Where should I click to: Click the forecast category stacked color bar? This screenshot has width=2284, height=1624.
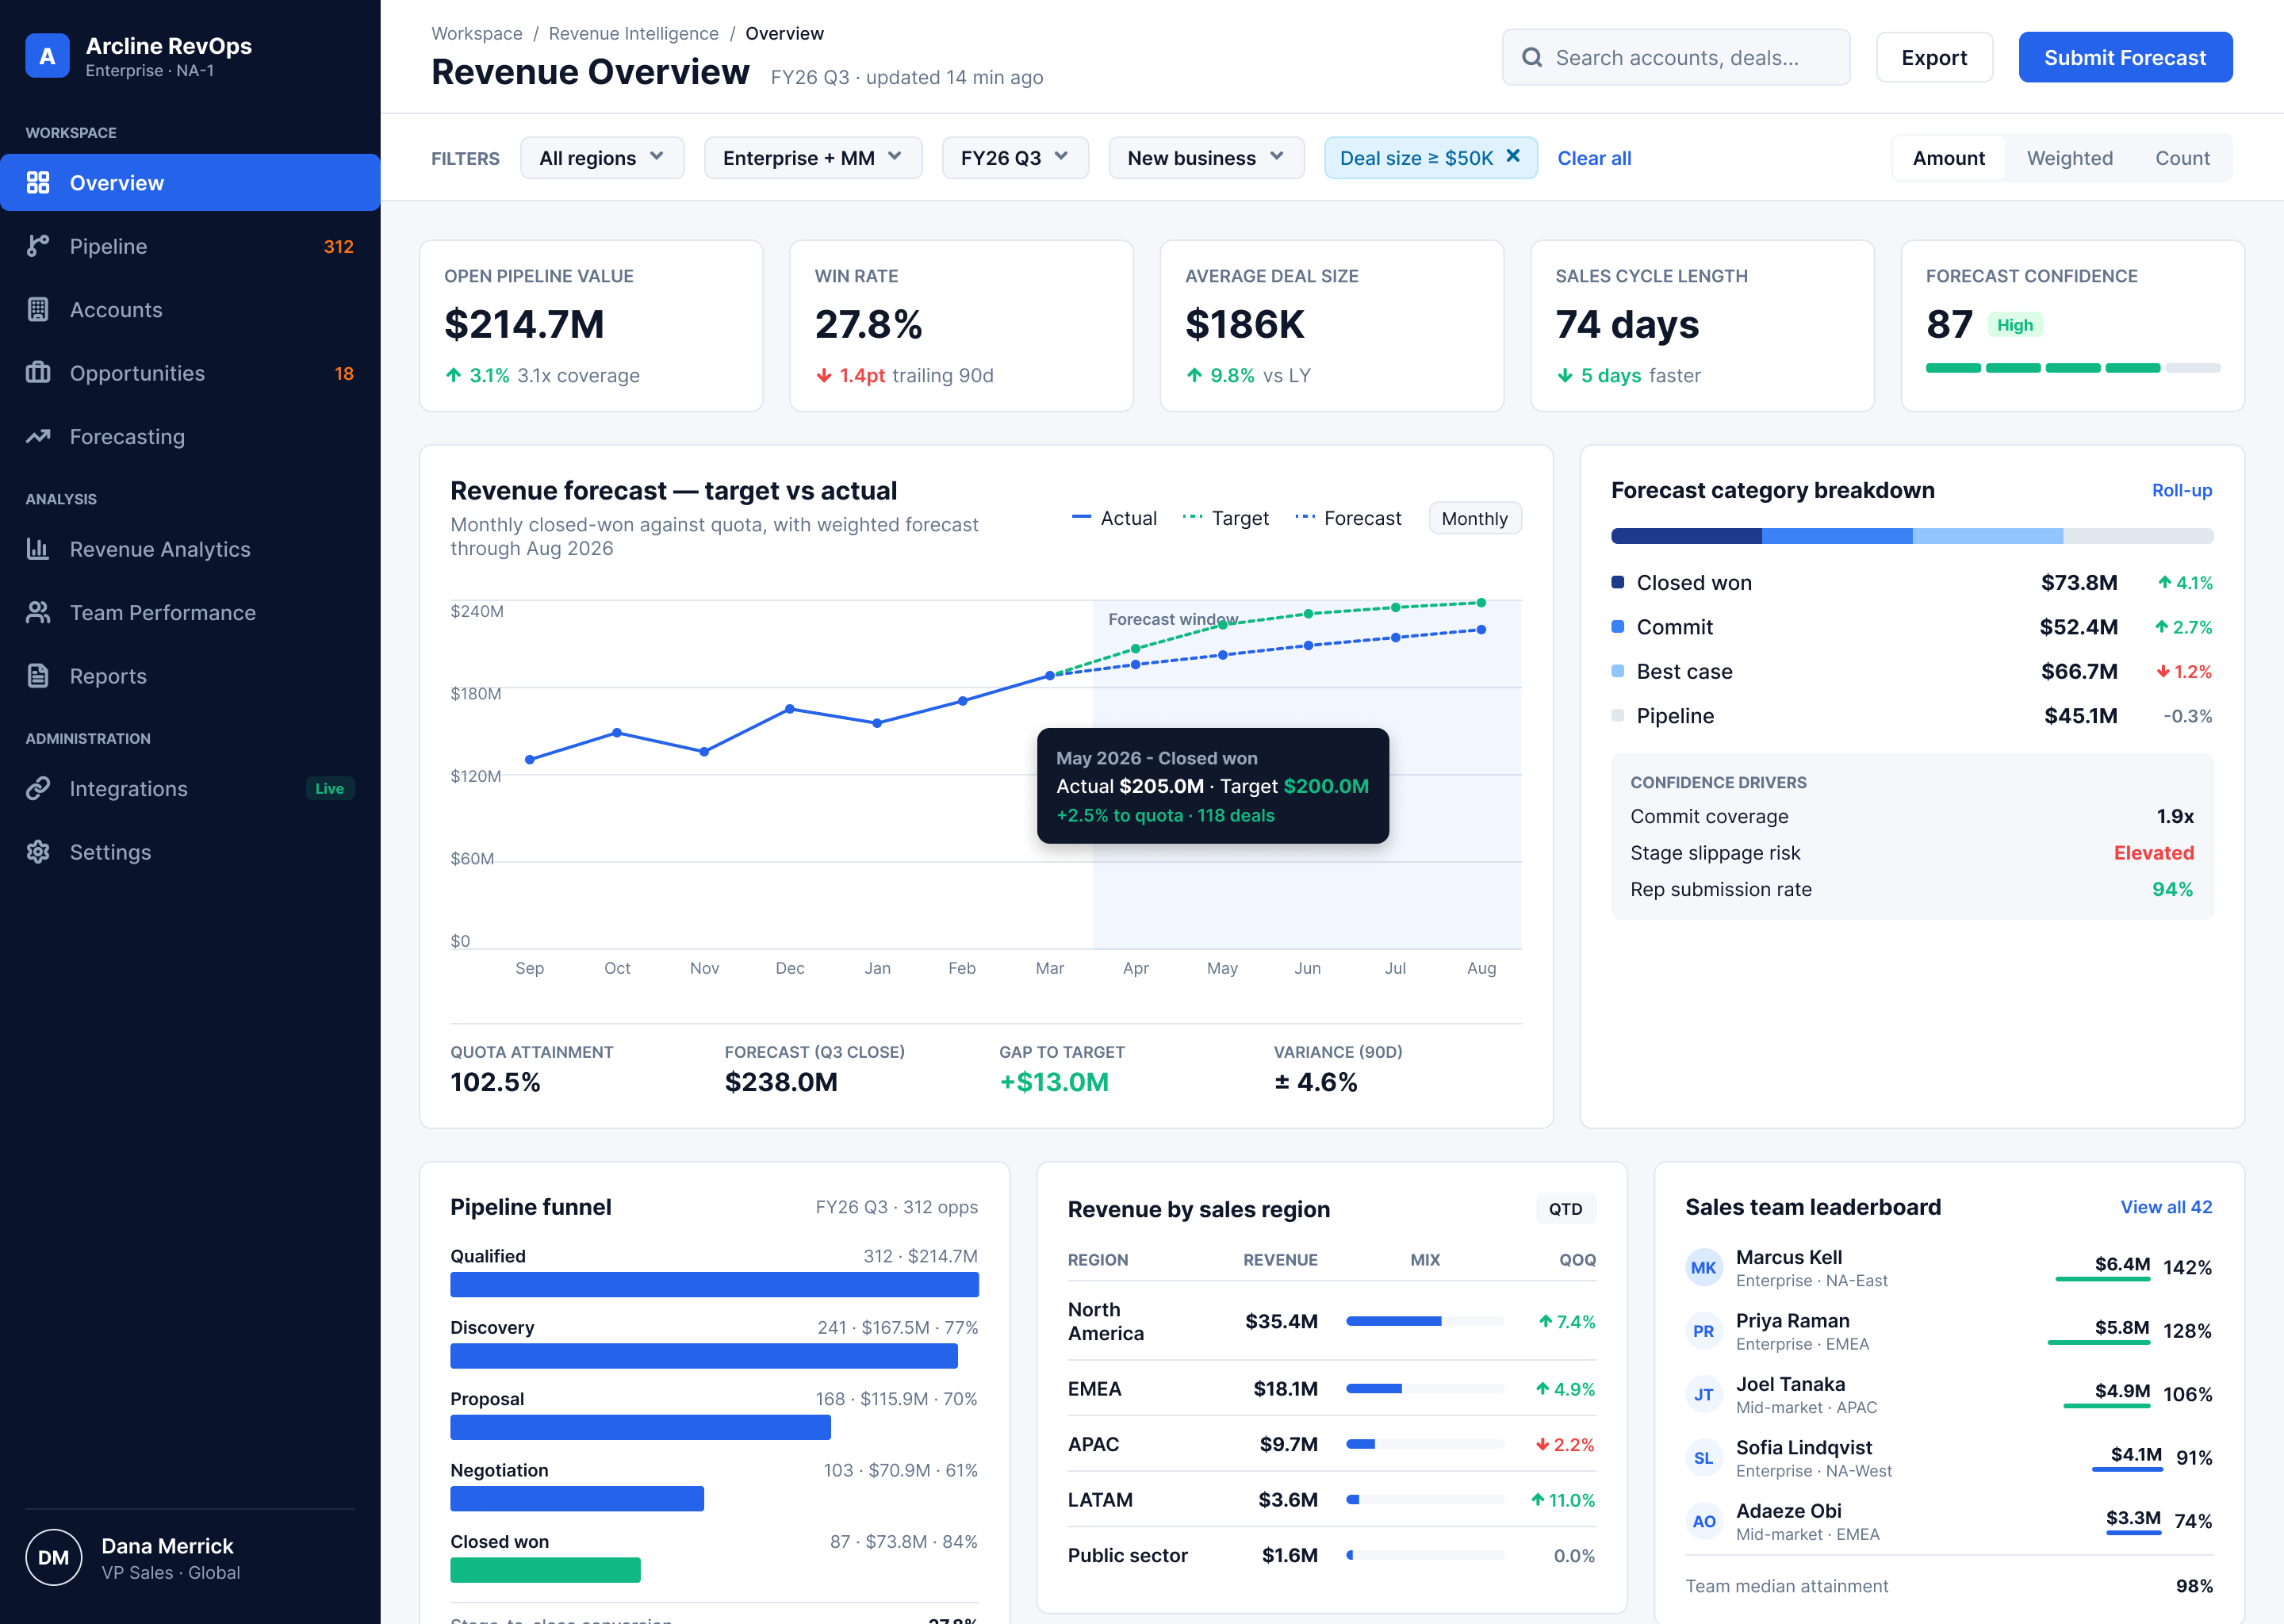point(1912,536)
